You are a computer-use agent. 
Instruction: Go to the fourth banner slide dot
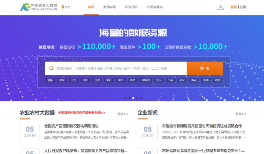pyautogui.click(x=137, y=98)
